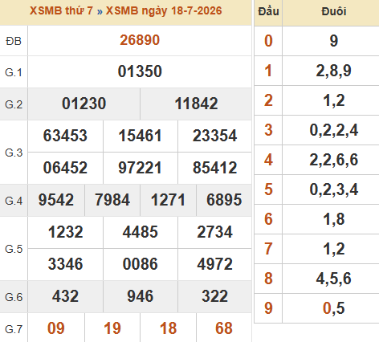379x342 pixels.
Task: Click G.5 number 4485
Action: pos(141,232)
